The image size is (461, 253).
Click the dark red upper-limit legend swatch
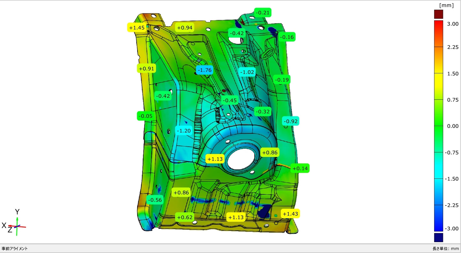439,14
